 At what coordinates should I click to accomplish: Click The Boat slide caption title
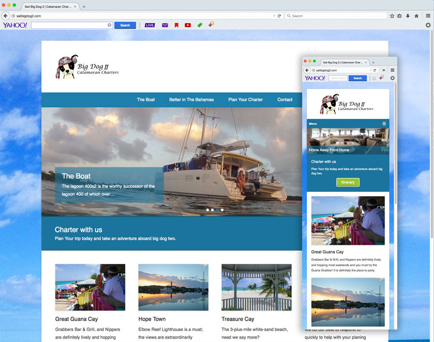pos(76,176)
